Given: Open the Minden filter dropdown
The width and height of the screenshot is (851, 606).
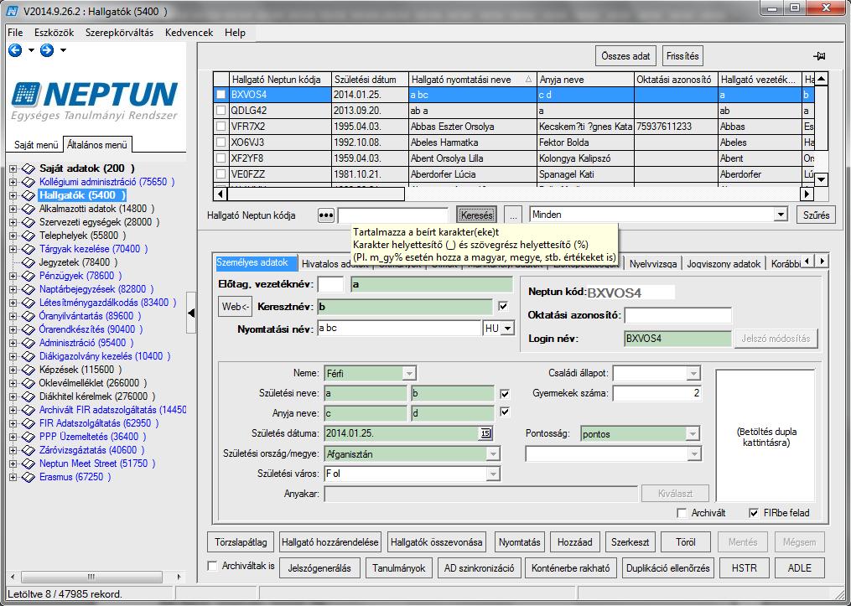Looking at the screenshot, I should (781, 215).
